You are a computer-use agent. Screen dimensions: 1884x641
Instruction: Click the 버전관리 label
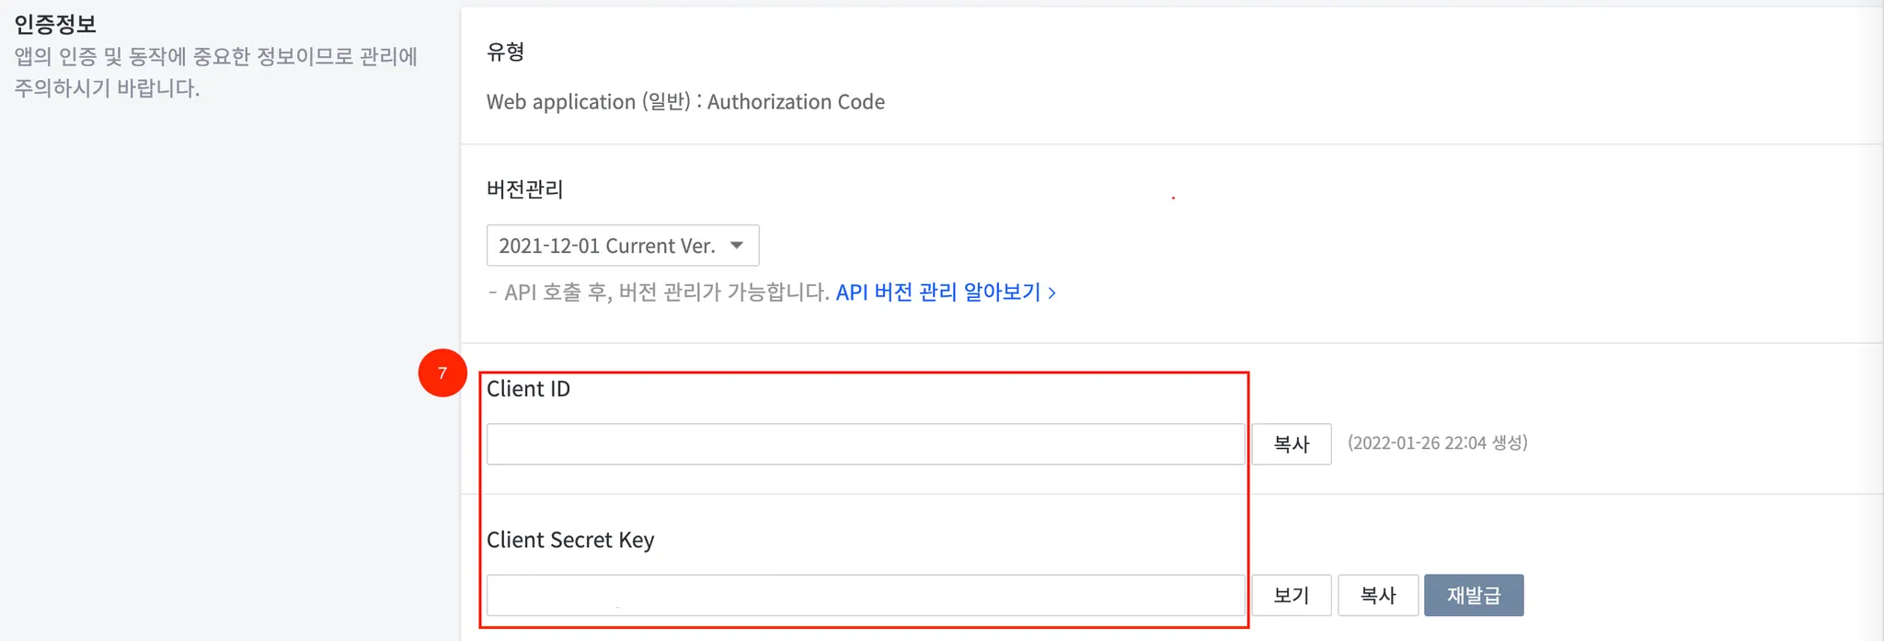[x=524, y=189]
